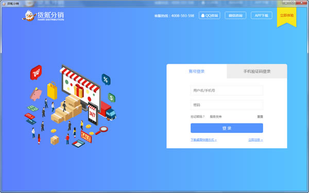Switch to the 手机验证码登录 tab
Viewport: 309px width, 193px height.
click(257, 72)
